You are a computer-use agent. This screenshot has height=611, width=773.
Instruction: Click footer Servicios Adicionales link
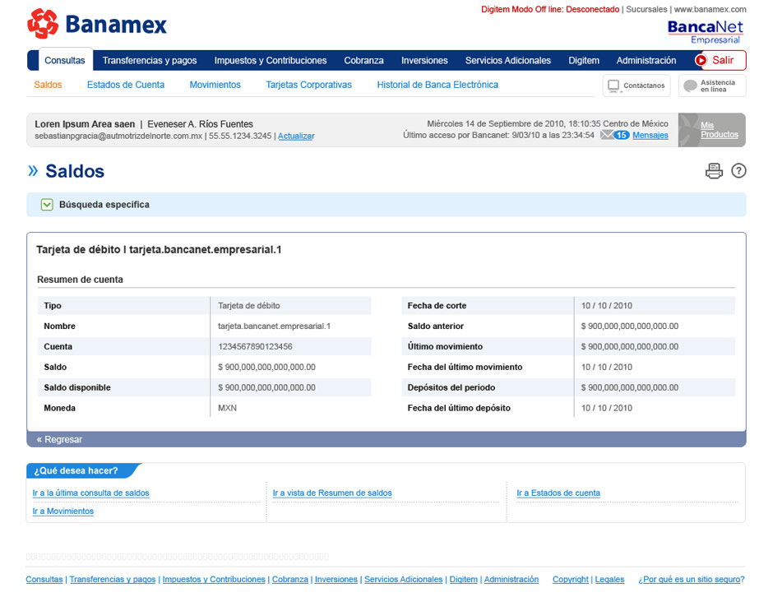(x=403, y=580)
